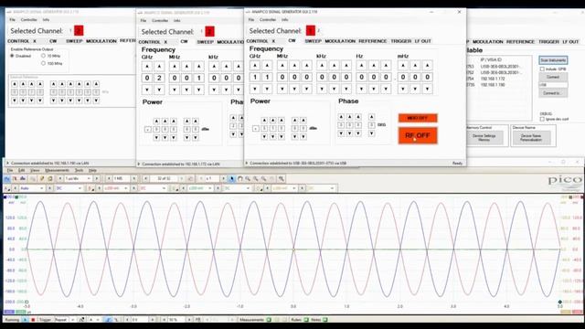Click TRIGGER tab in rightmost generator window
Image resolution: width=585 pixels, height=329 pixels.
[x=548, y=42]
